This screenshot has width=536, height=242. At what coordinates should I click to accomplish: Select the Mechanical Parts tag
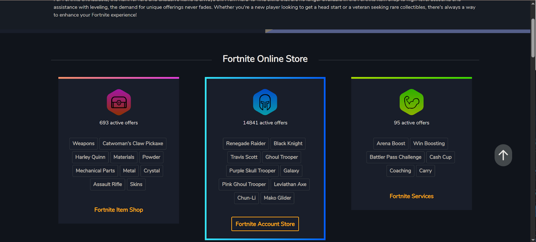pyautogui.click(x=95, y=171)
